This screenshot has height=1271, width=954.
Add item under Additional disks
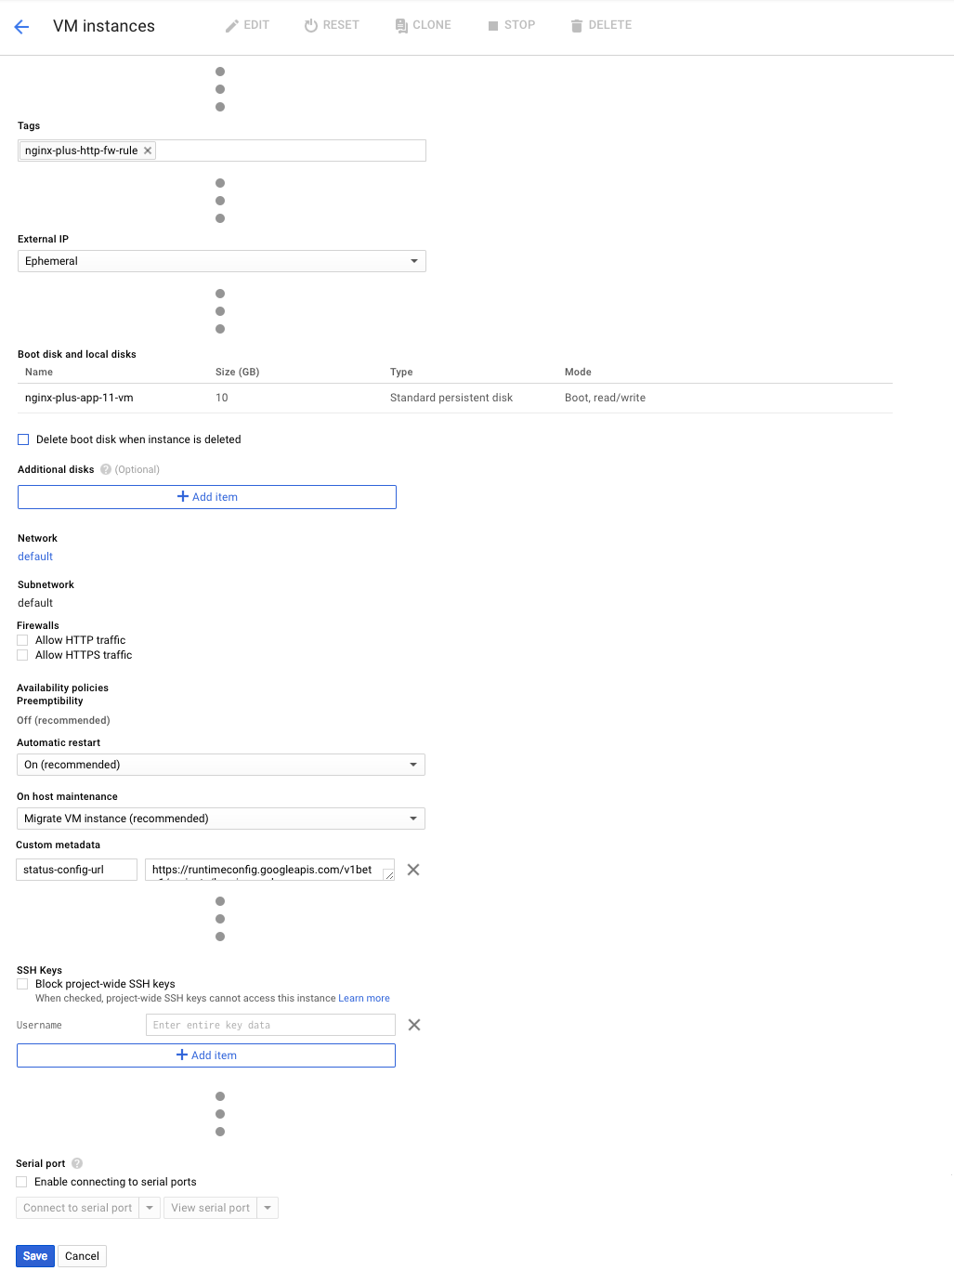(x=207, y=497)
